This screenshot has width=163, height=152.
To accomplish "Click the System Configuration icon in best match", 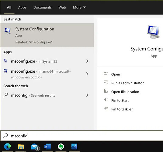I will tap(8, 31).
